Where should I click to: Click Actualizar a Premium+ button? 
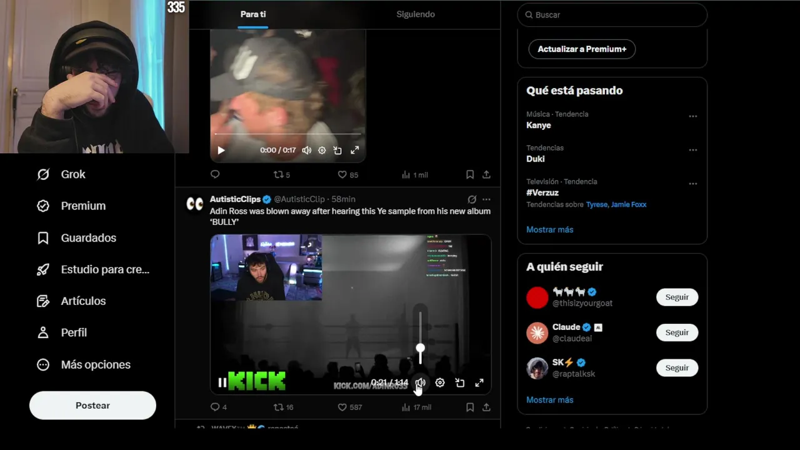(x=582, y=49)
